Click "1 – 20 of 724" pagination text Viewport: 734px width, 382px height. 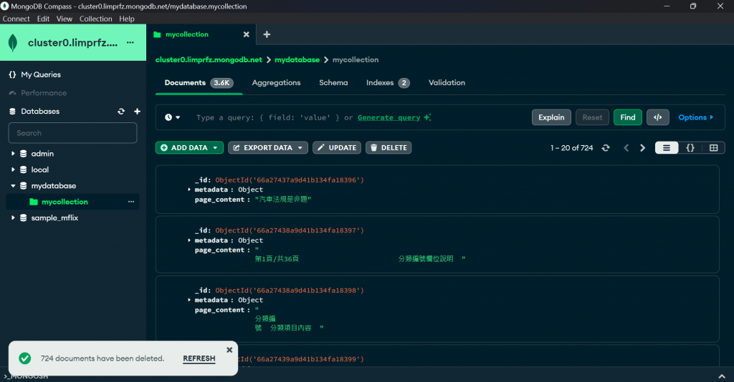coord(571,147)
